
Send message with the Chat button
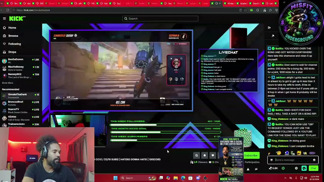pyautogui.click(x=313, y=168)
